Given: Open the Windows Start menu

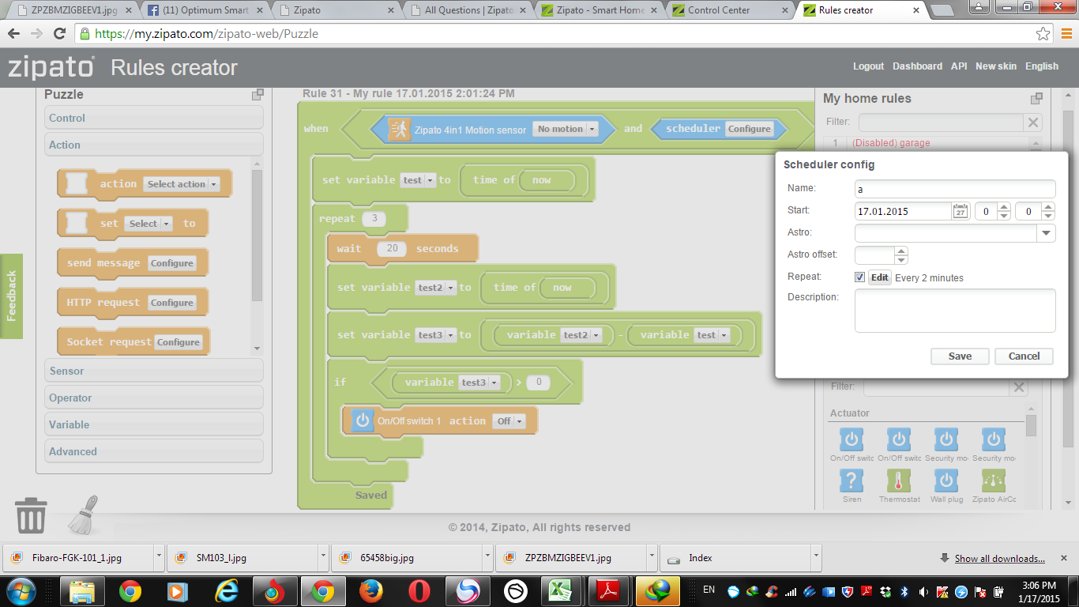Looking at the screenshot, I should (21, 590).
